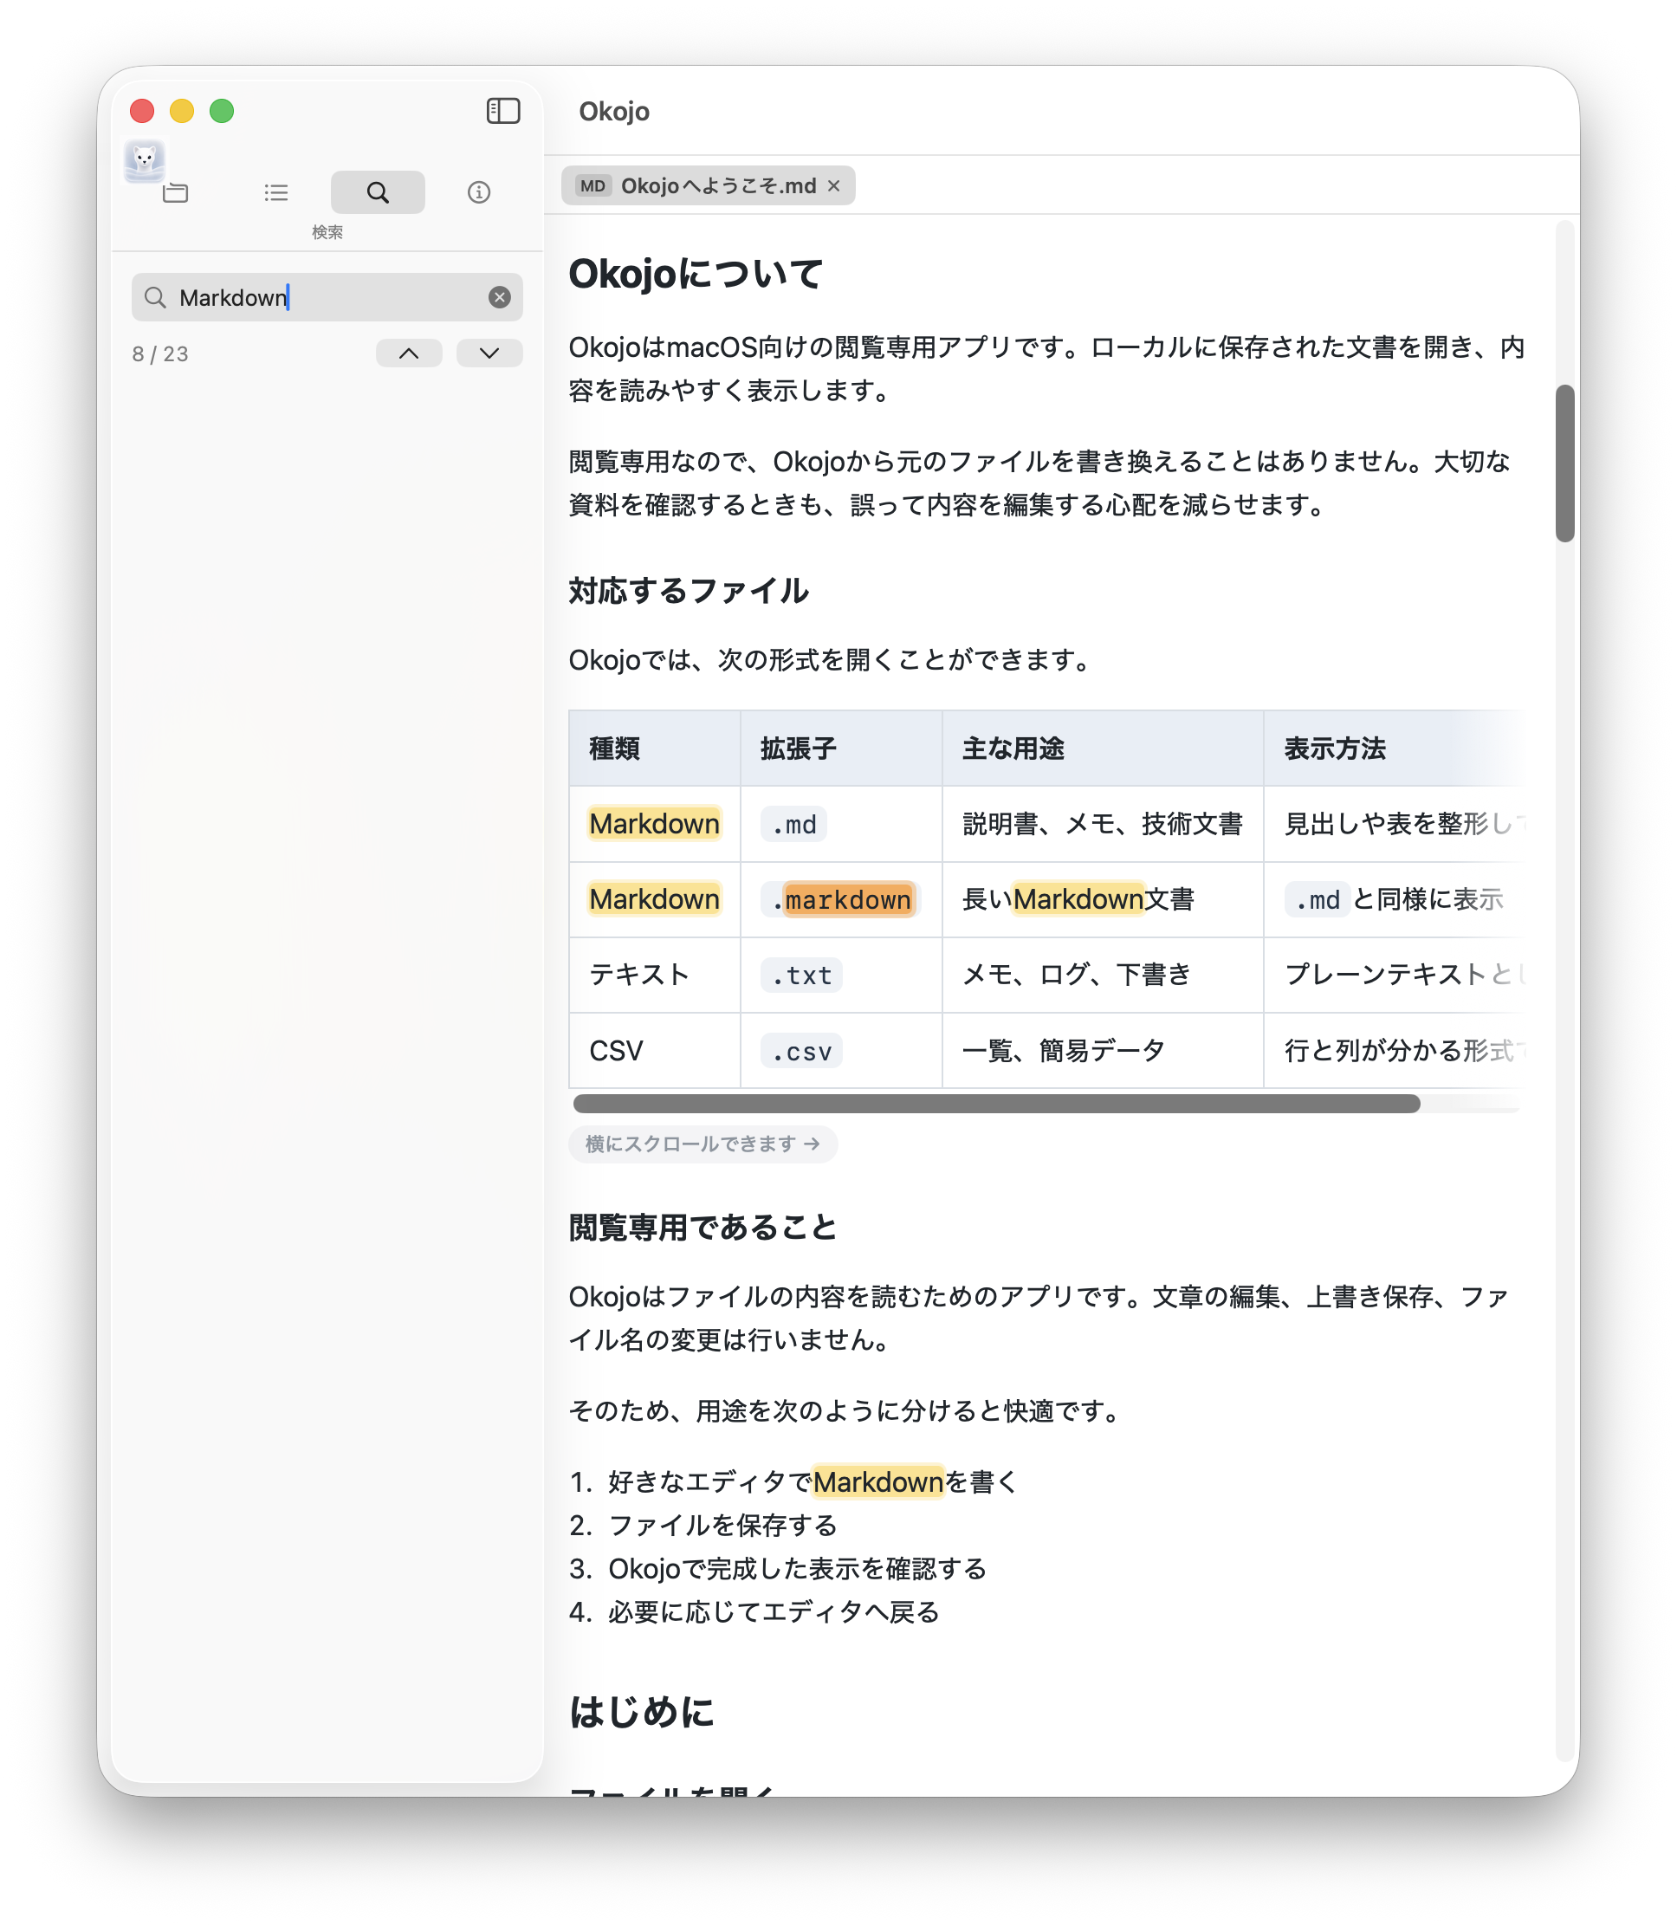Click list item 好きなエディタでMarkdownを書く
The height and width of the screenshot is (1925, 1677).
pos(813,1482)
